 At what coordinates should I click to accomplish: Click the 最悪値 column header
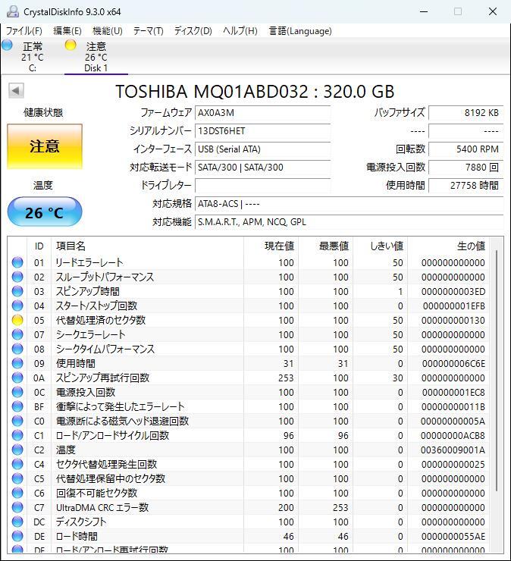(326, 246)
